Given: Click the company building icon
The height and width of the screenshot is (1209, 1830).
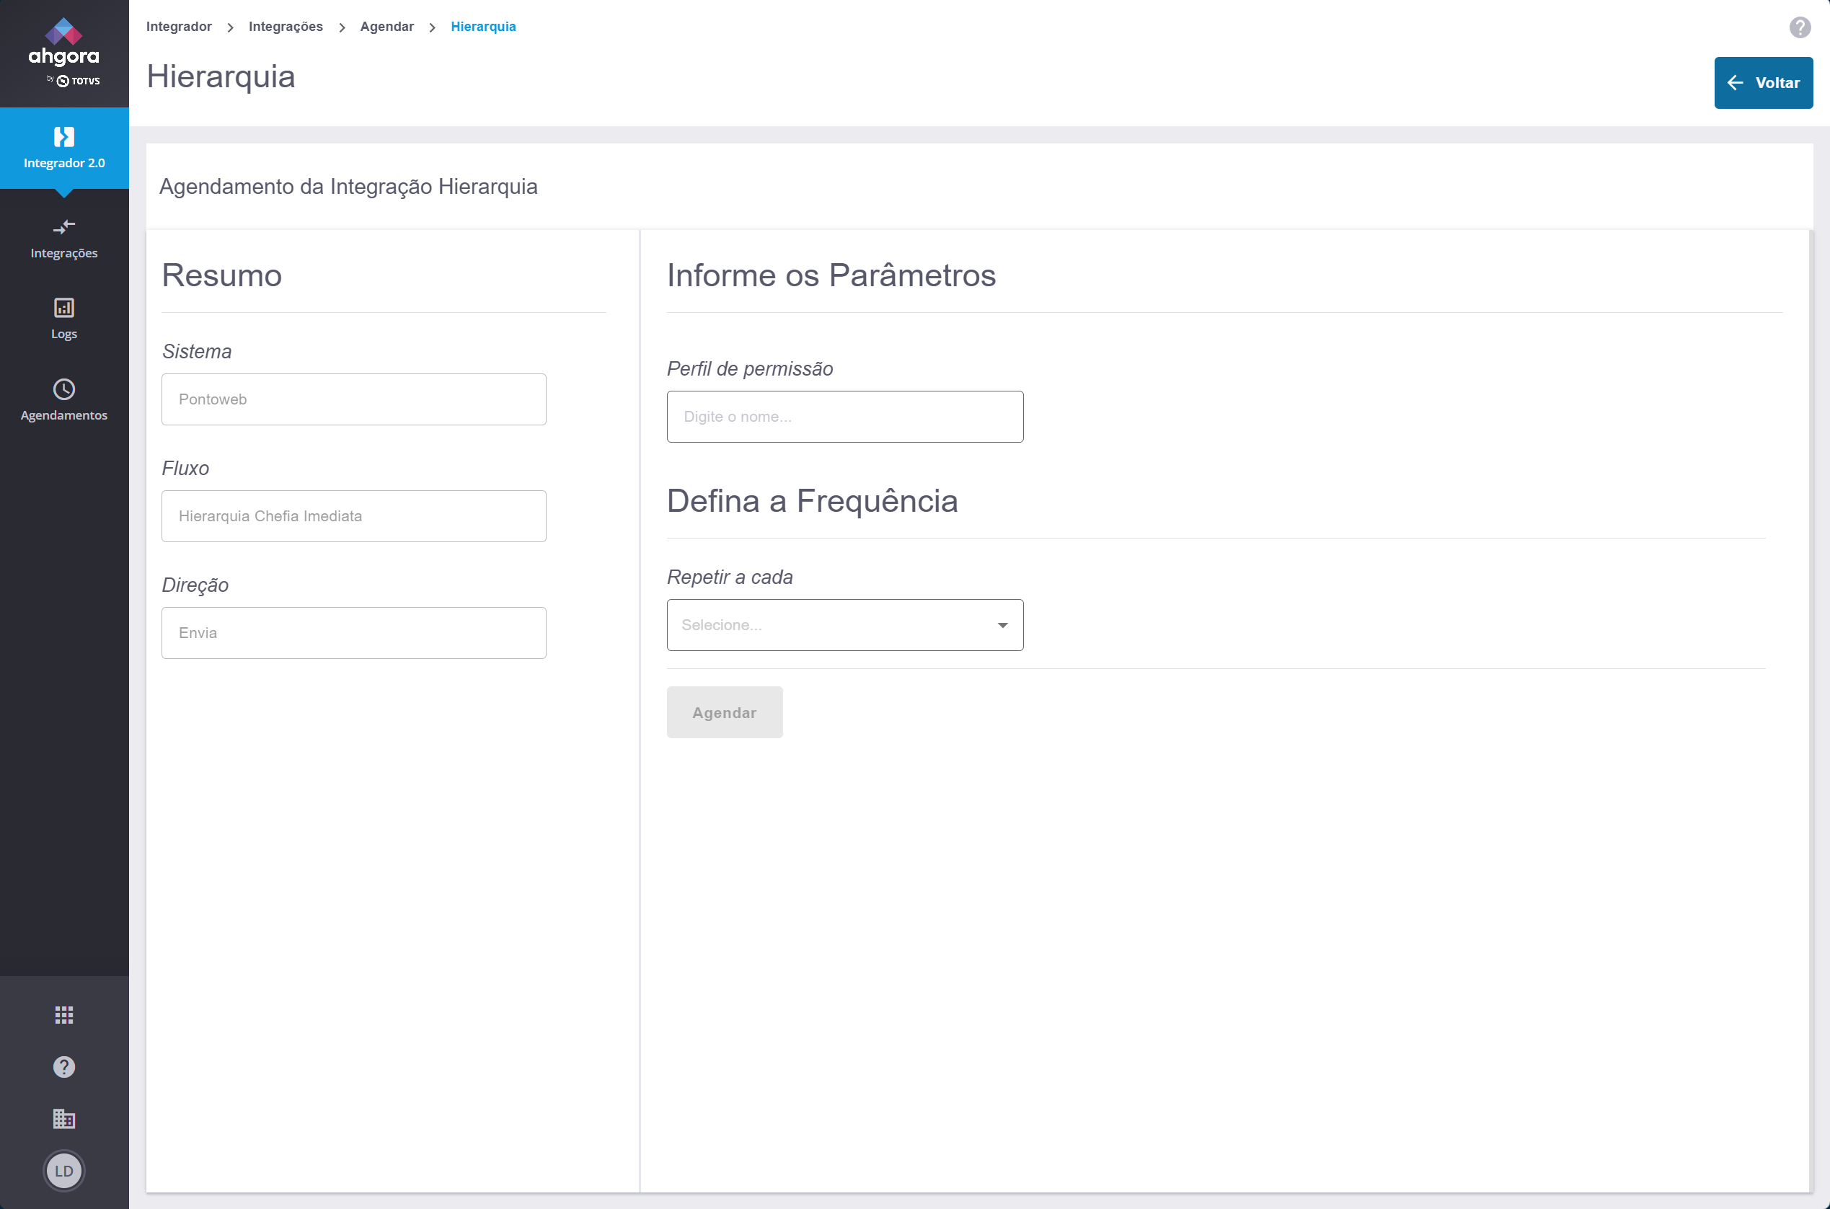Looking at the screenshot, I should pos(64,1118).
